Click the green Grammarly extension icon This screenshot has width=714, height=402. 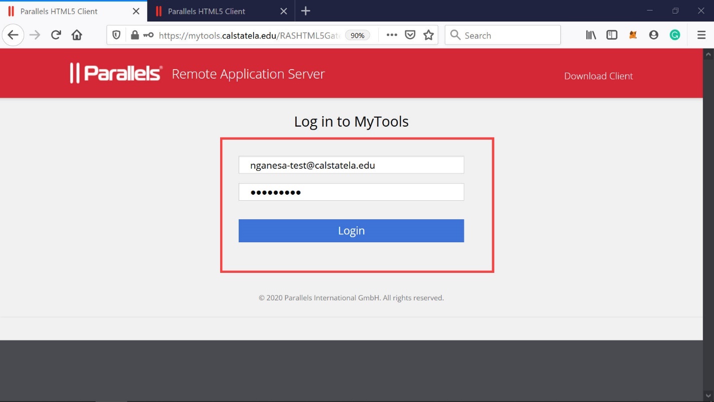[675, 35]
